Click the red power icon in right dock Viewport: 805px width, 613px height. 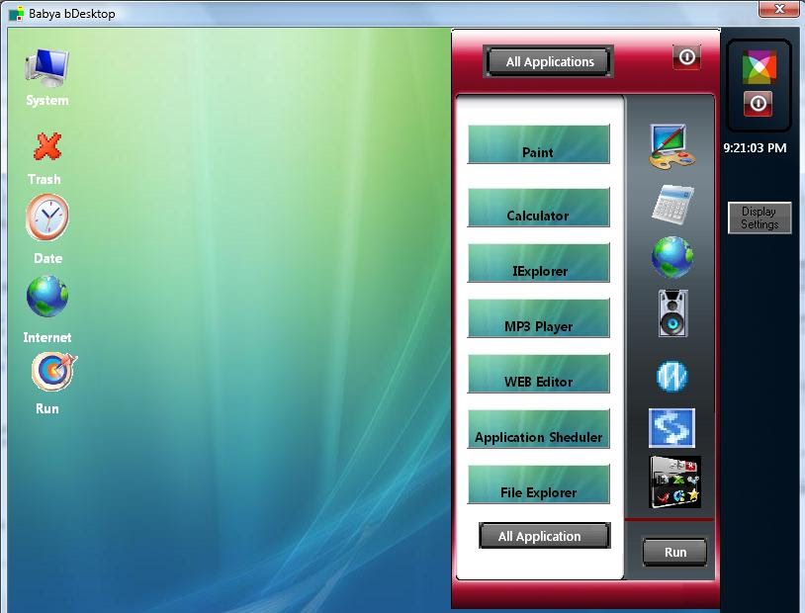(x=758, y=104)
